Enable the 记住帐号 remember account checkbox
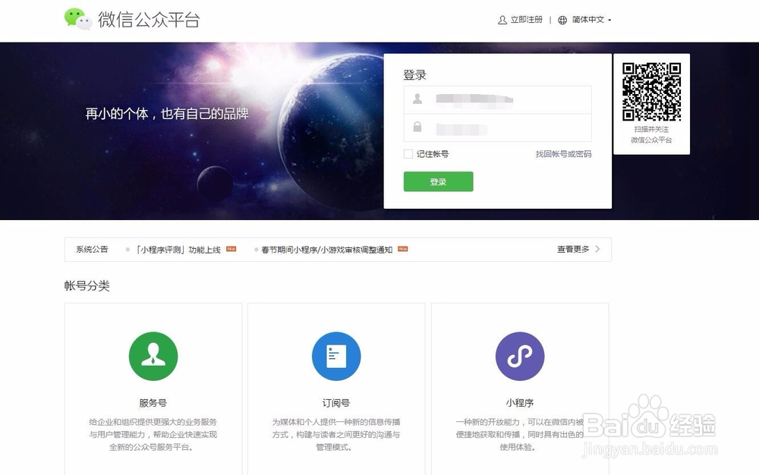Screen dimensions: 759x475 [408, 154]
